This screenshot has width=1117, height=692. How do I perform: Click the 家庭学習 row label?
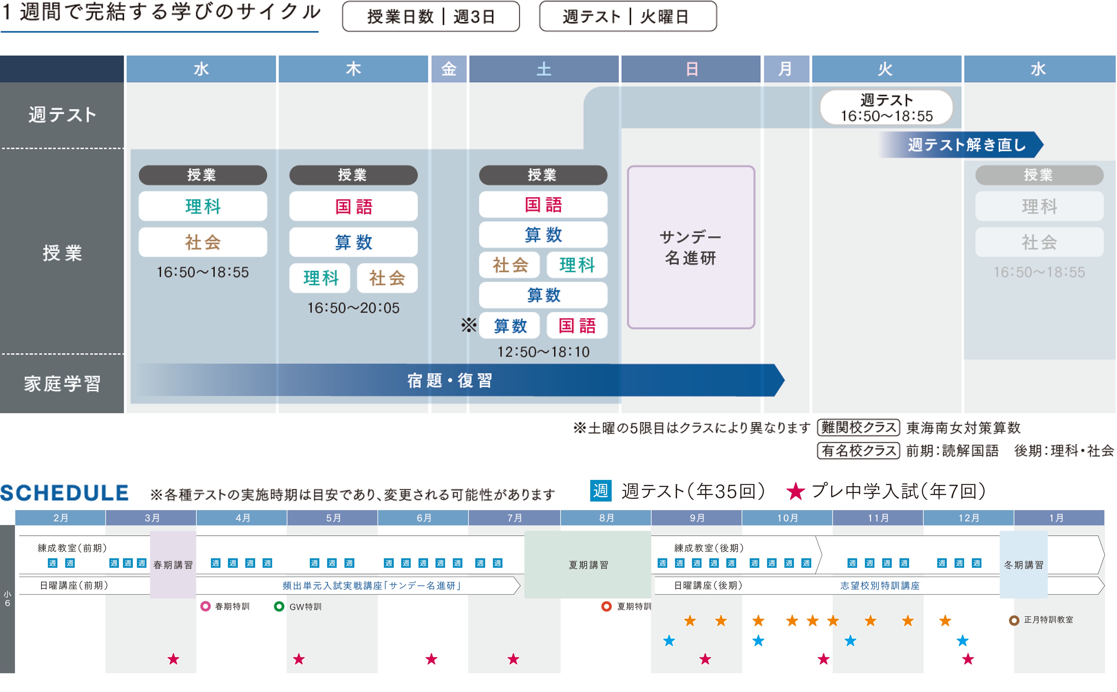[x=62, y=384]
